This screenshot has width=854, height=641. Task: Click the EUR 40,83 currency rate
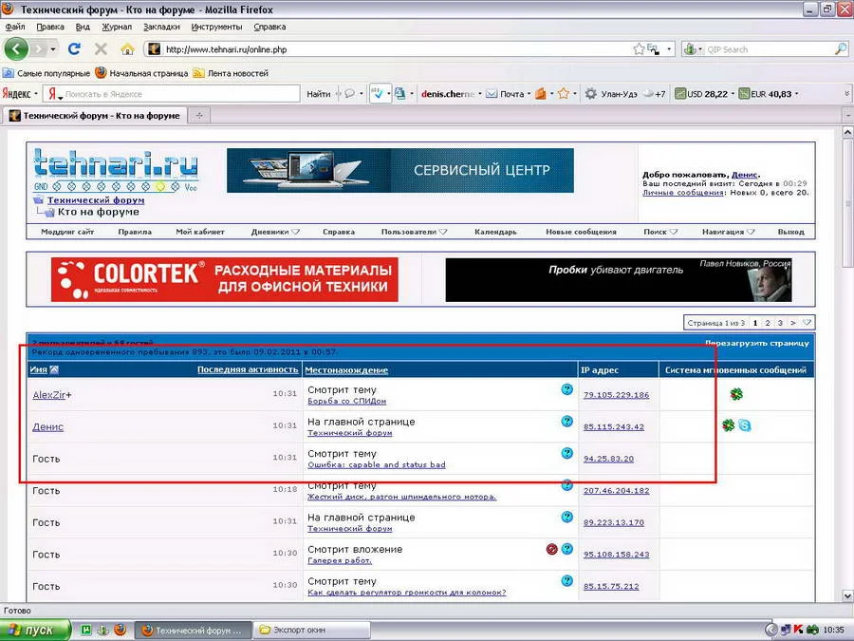765,94
